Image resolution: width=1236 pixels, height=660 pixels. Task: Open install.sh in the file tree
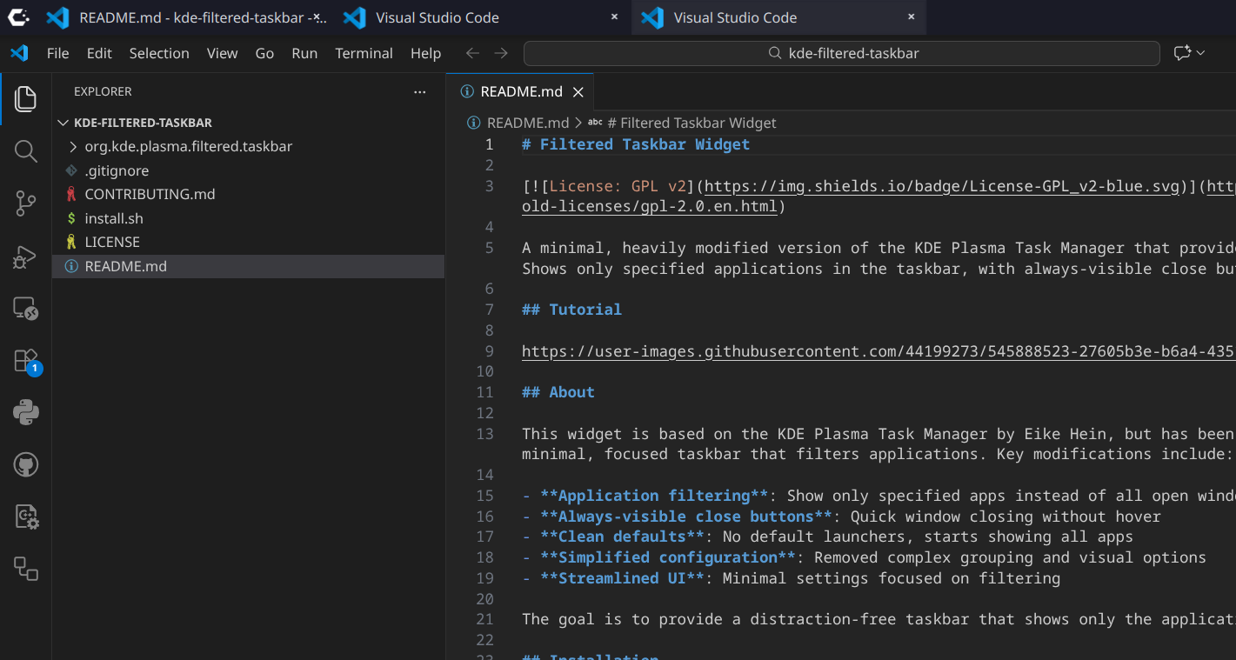[x=114, y=218]
